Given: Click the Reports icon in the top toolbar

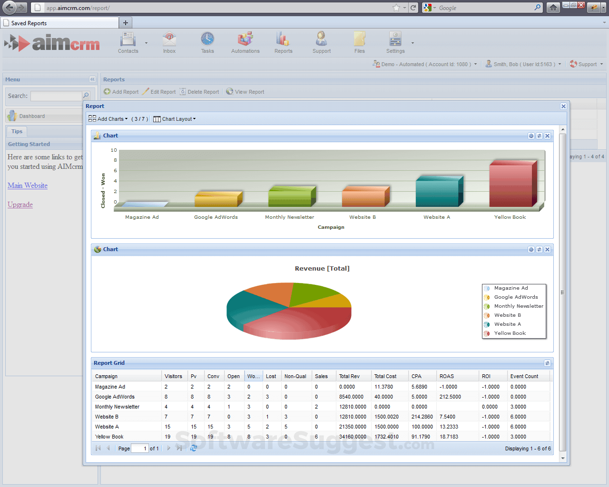Looking at the screenshot, I should (x=283, y=39).
